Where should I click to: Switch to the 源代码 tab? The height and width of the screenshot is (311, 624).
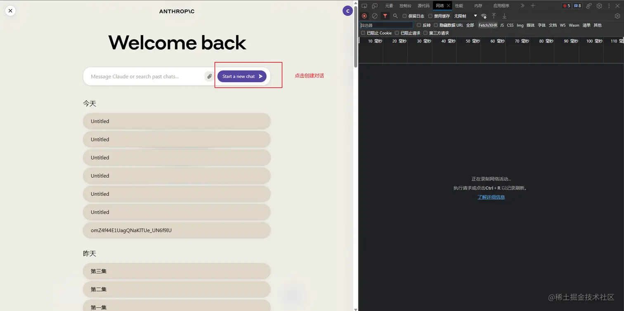click(x=423, y=6)
